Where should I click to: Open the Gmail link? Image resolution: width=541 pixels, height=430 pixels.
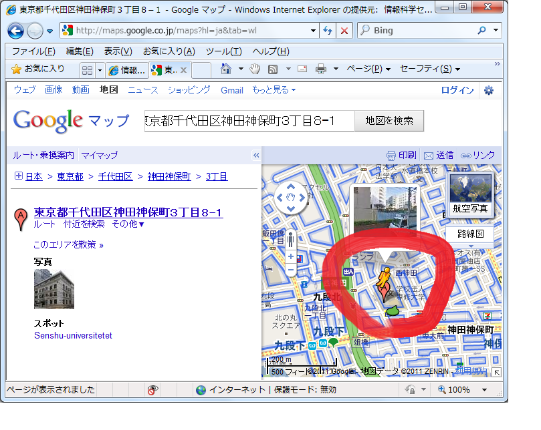(232, 90)
